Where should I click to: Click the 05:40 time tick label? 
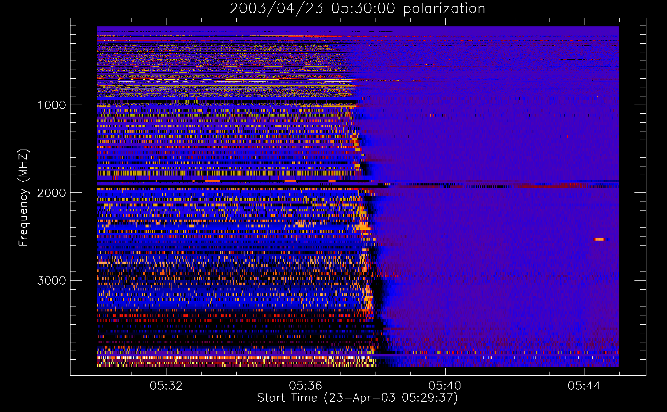[445, 386]
